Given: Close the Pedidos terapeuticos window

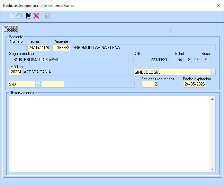Looking at the screenshot, I should pos(218,5).
